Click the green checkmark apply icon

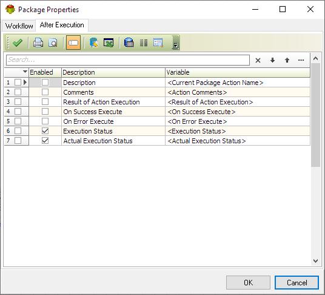18,42
